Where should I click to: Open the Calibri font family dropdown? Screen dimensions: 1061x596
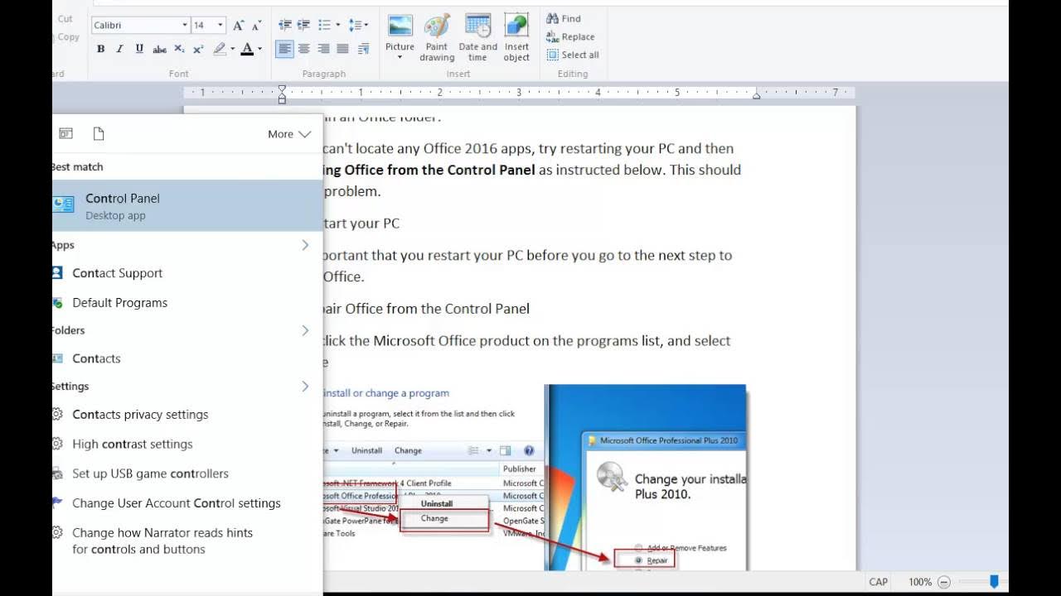point(184,26)
